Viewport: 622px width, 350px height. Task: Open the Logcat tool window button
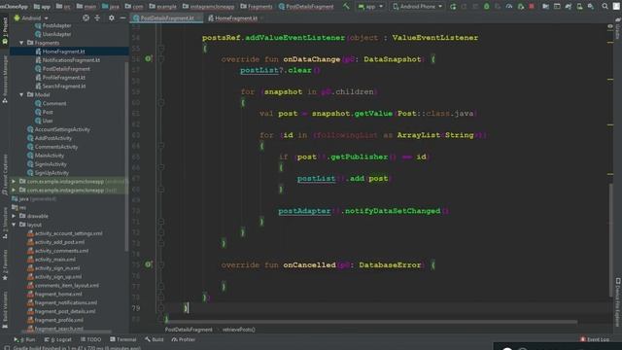tap(58, 339)
